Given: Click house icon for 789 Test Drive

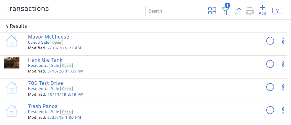Looking at the screenshot, I should coord(11,88).
